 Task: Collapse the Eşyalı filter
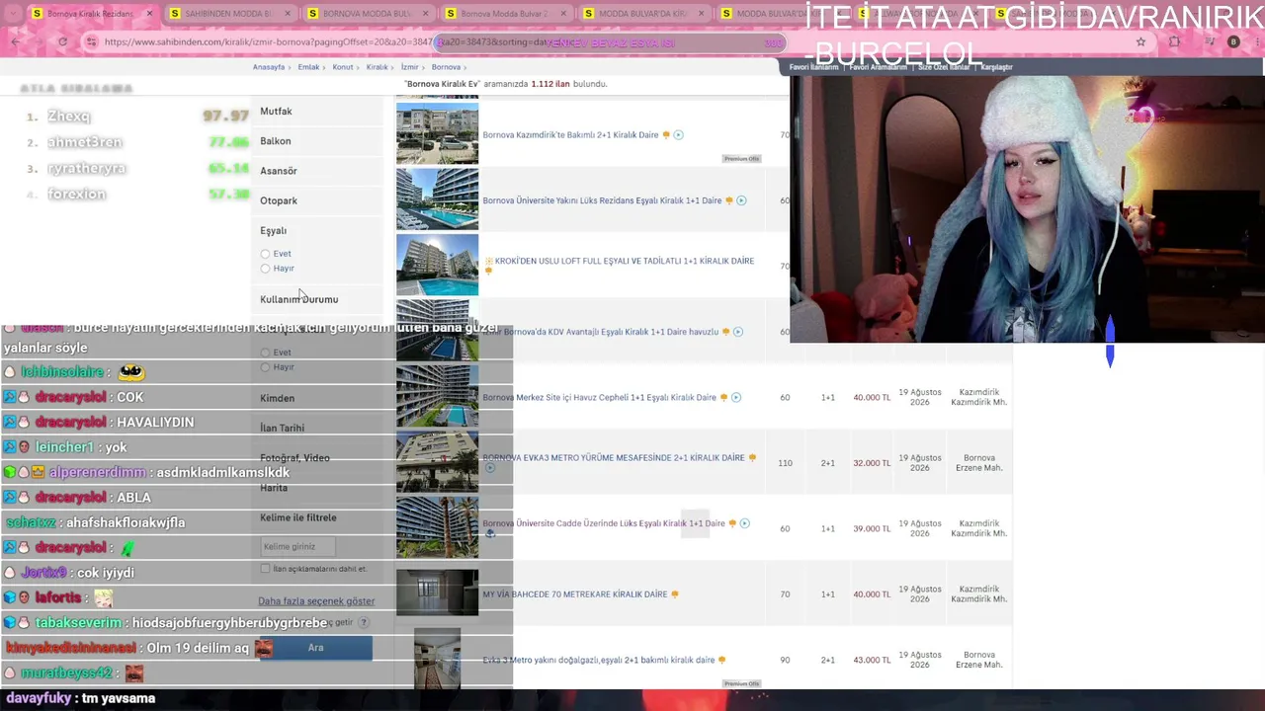(x=273, y=230)
